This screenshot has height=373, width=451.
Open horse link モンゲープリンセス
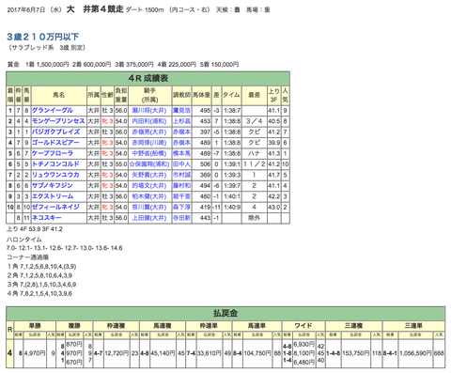point(58,121)
